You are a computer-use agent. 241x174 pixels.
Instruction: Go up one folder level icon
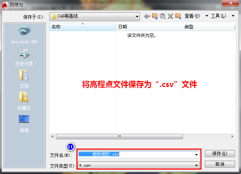click(x=155, y=16)
